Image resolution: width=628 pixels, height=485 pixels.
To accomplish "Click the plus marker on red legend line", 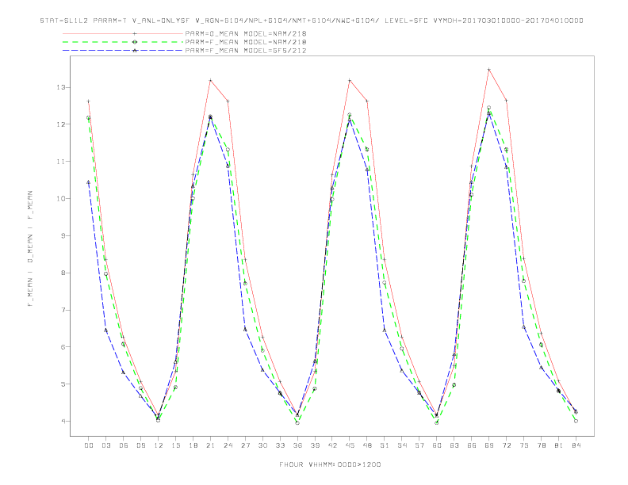I will point(135,33).
